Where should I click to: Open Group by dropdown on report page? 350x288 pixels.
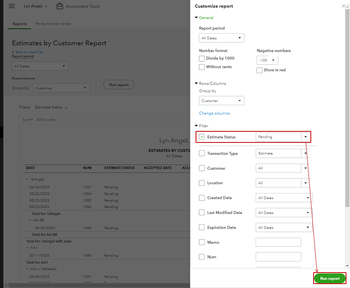pyautogui.click(x=61, y=88)
